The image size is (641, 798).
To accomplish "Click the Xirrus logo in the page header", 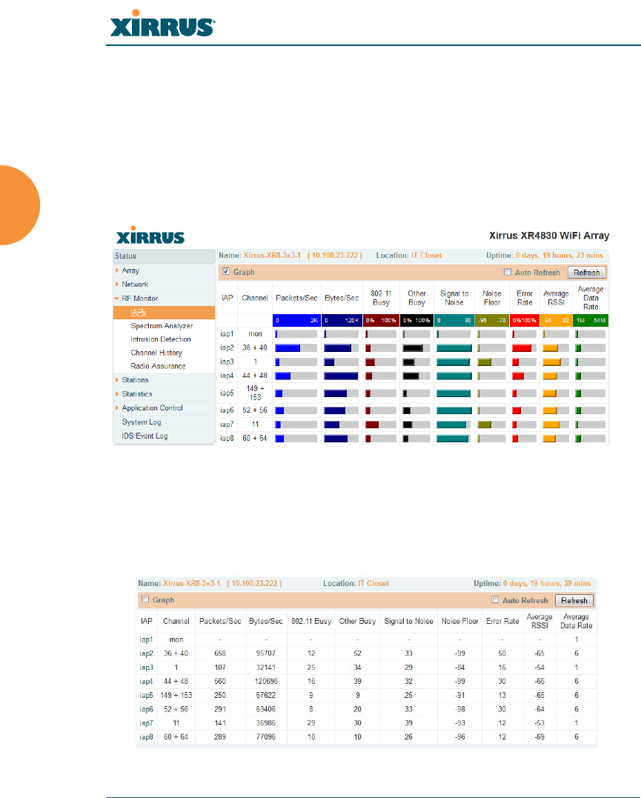I will [x=162, y=24].
